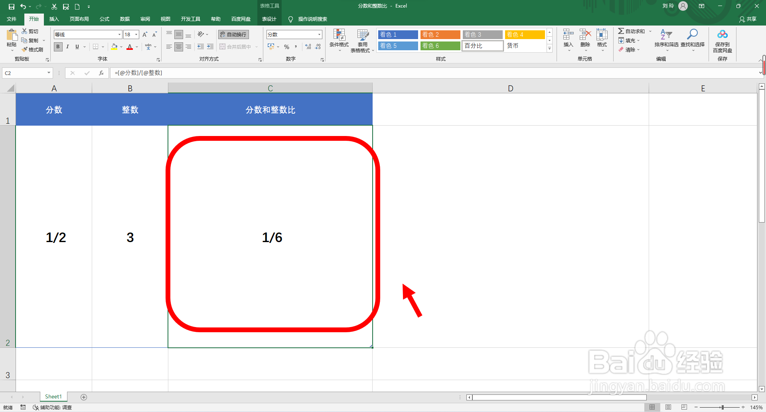
Task: Switch to the 表设计 Table Design tab
Action: point(269,19)
